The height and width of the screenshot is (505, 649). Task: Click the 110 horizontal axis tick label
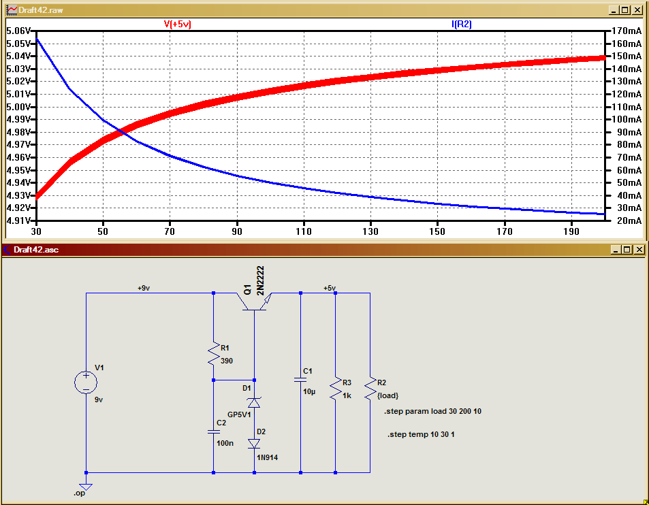pos(304,231)
